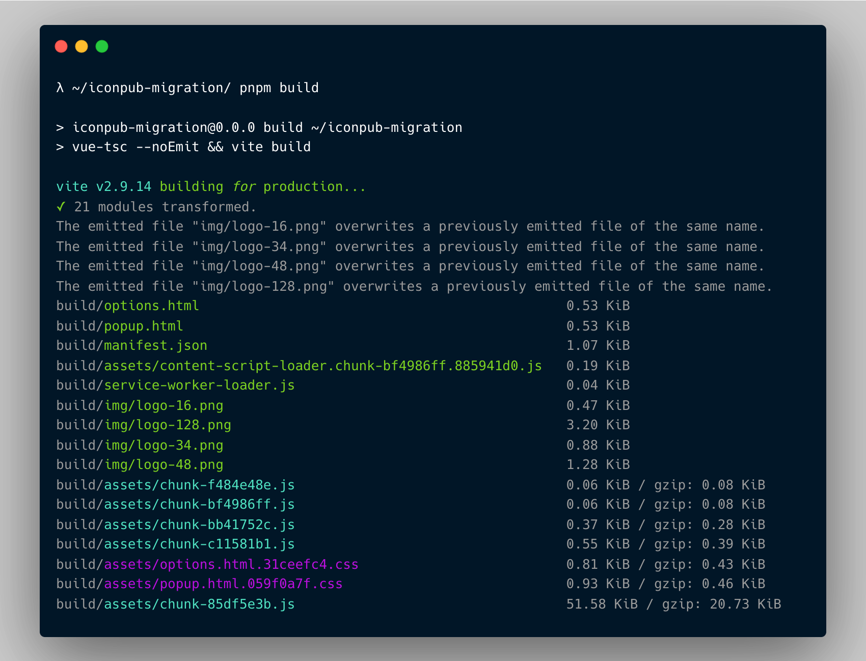Click the 'build/service-worker-loader.js' file path
866x661 pixels.
point(175,385)
